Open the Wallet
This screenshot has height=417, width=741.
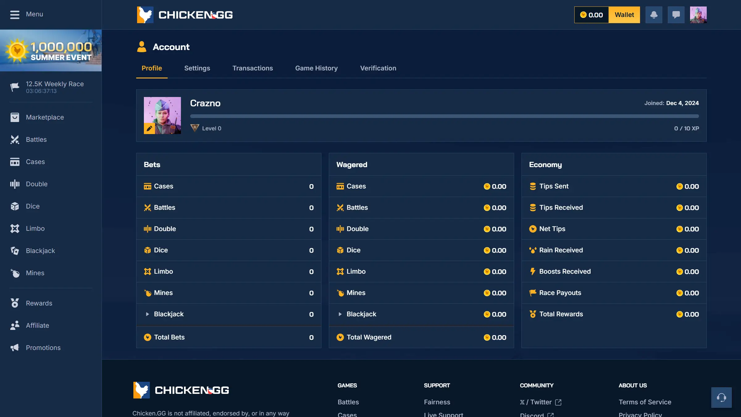[624, 15]
